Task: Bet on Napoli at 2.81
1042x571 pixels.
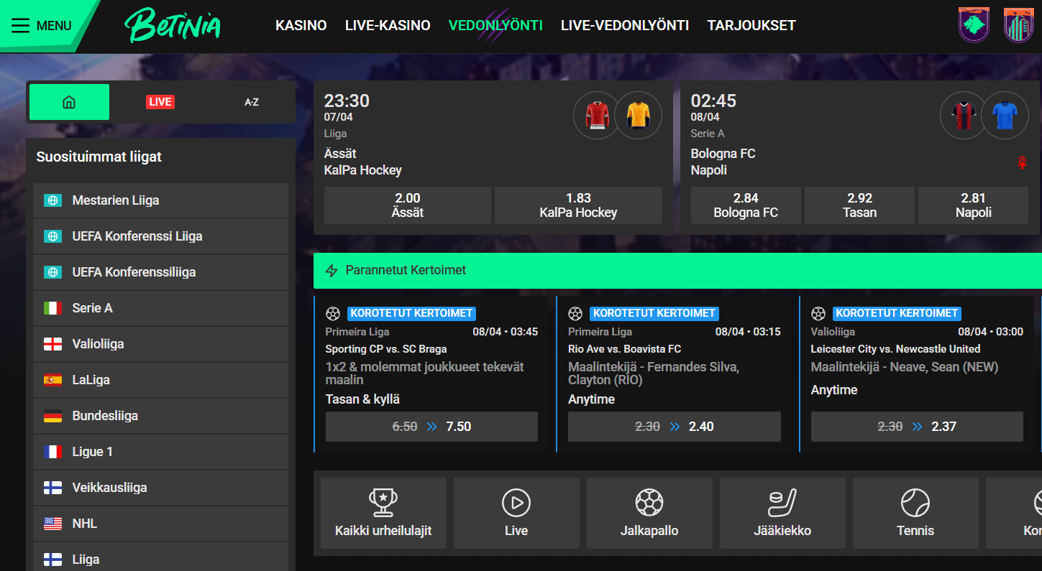Action: (974, 205)
